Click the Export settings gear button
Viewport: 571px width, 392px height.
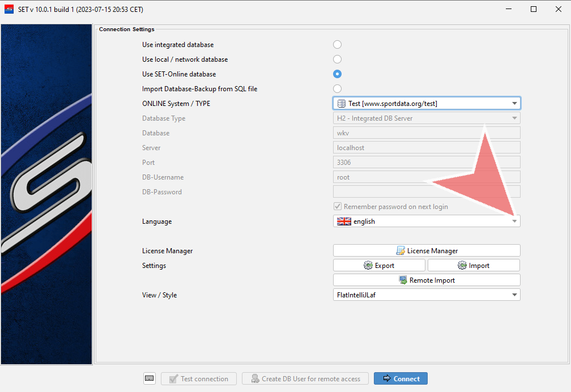pyautogui.click(x=379, y=265)
